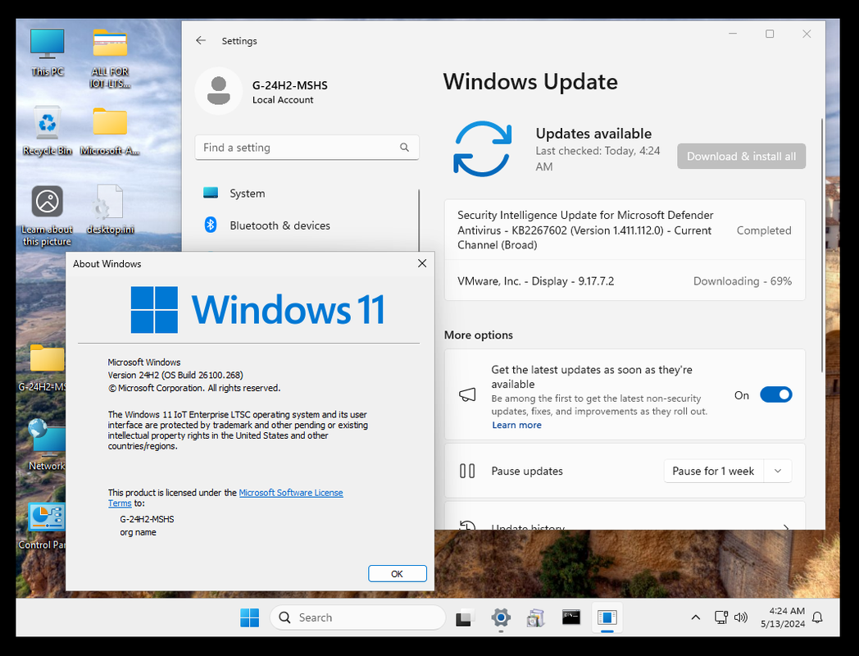Viewport: 859px width, 656px height.
Task: Close the About Windows dialog
Action: click(x=422, y=263)
